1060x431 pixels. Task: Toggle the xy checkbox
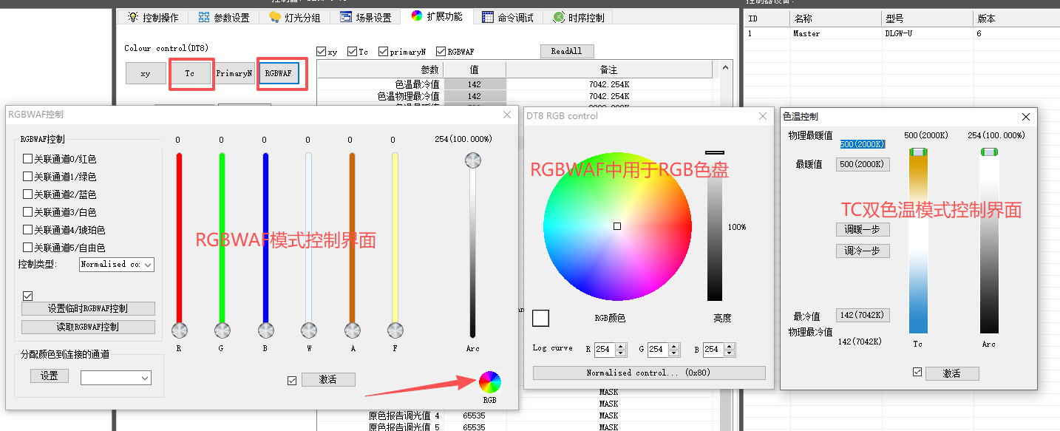point(321,52)
